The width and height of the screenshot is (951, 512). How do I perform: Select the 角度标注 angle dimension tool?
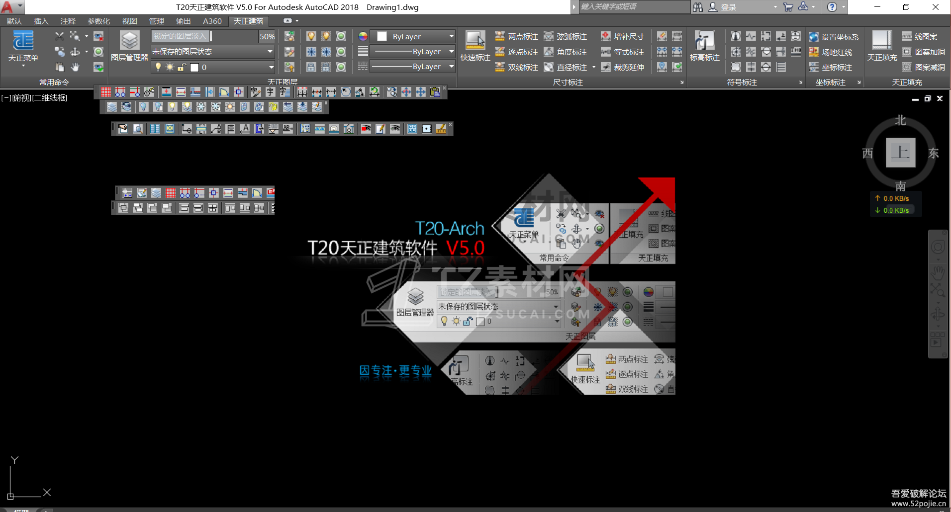(x=566, y=52)
